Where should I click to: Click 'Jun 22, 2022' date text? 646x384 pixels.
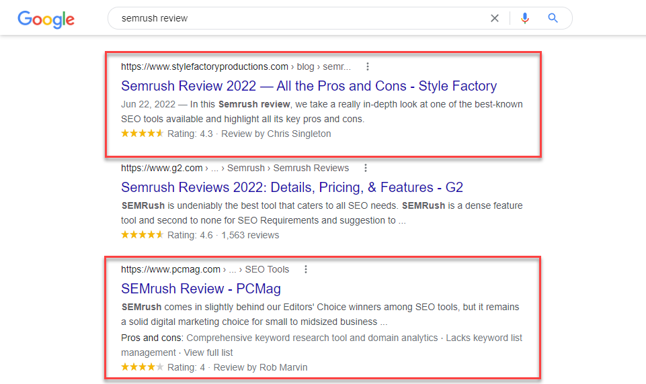tap(149, 104)
